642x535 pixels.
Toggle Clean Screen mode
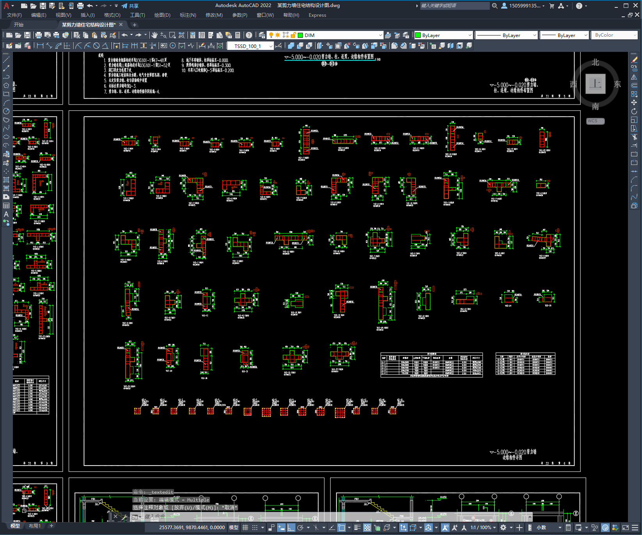[x=625, y=527]
